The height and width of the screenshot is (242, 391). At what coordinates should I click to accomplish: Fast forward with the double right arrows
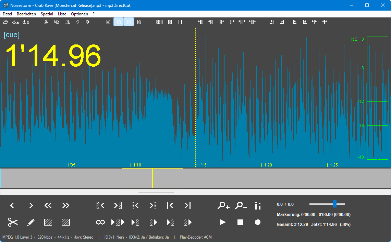65,205
